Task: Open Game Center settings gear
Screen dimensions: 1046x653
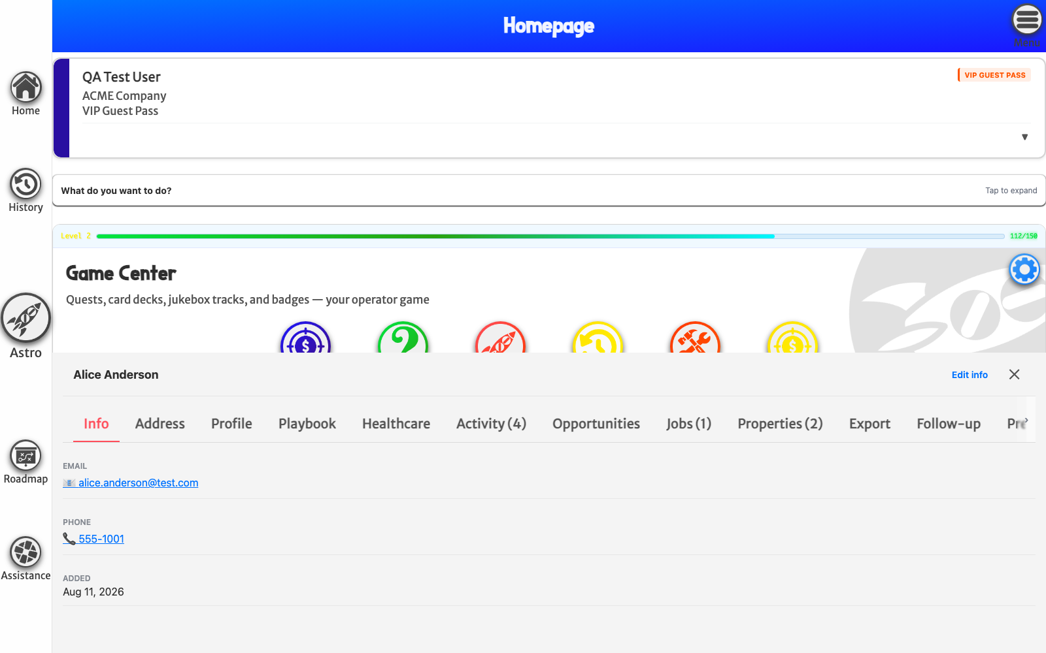Action: pos(1024,269)
